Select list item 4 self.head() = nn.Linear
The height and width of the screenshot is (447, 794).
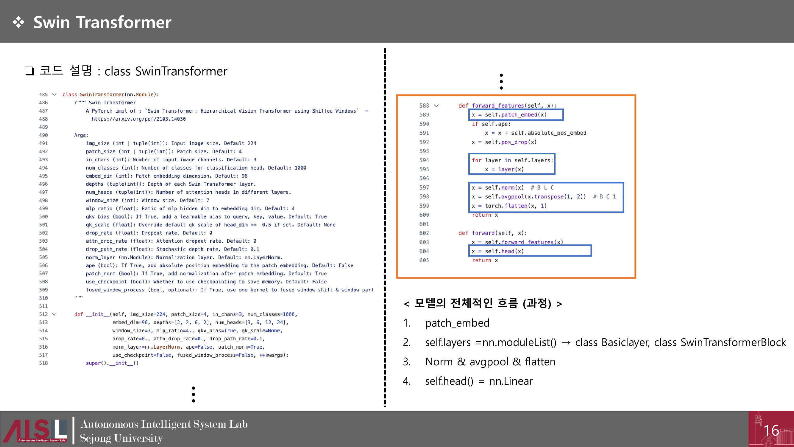click(x=478, y=381)
